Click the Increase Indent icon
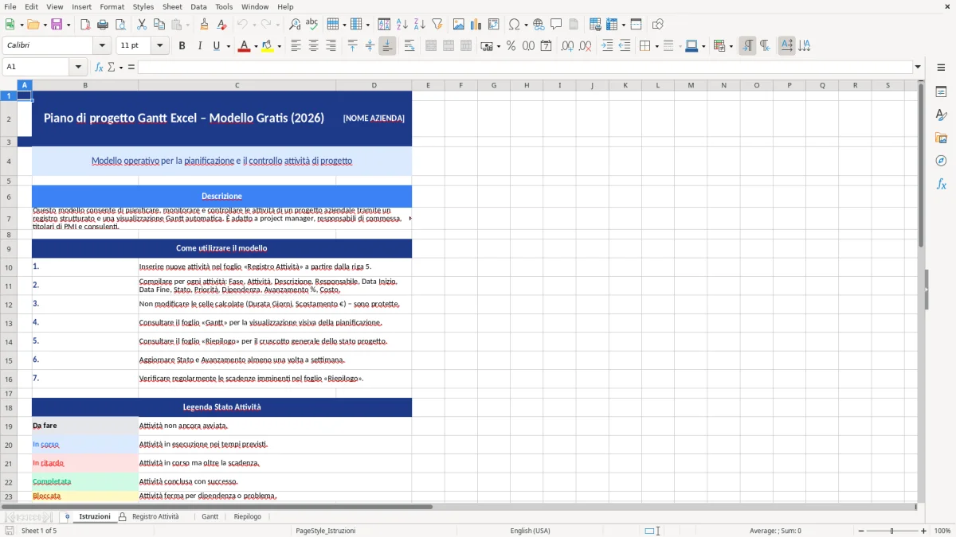 (x=608, y=46)
